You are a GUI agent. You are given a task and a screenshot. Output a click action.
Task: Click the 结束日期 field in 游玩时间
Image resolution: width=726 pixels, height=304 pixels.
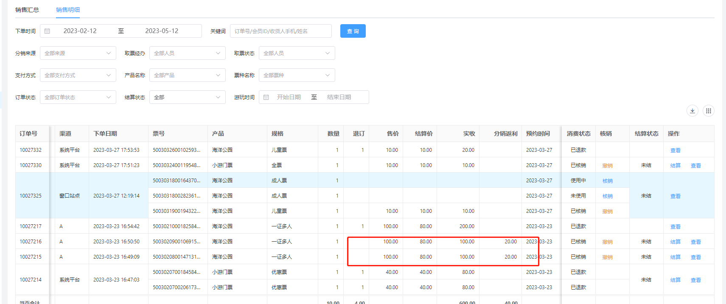[339, 97]
